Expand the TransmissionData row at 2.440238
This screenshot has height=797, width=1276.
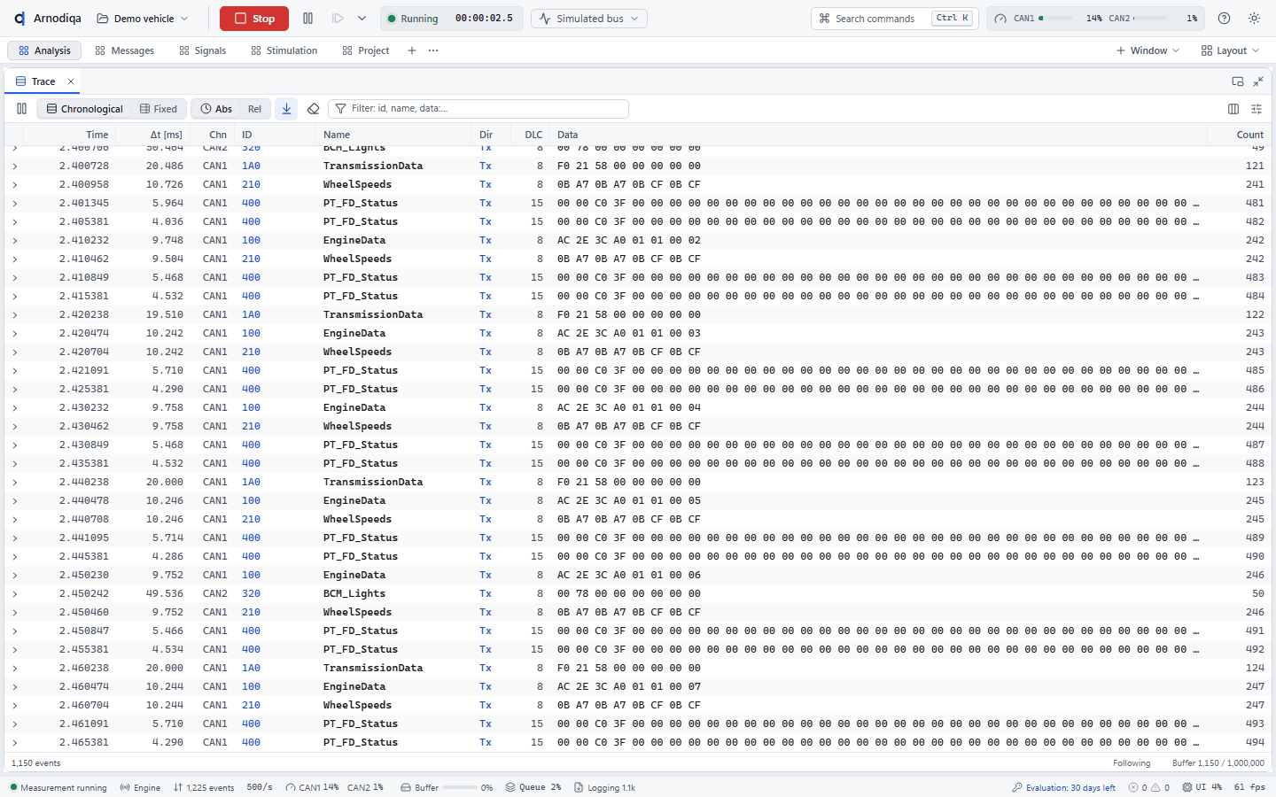(x=15, y=482)
